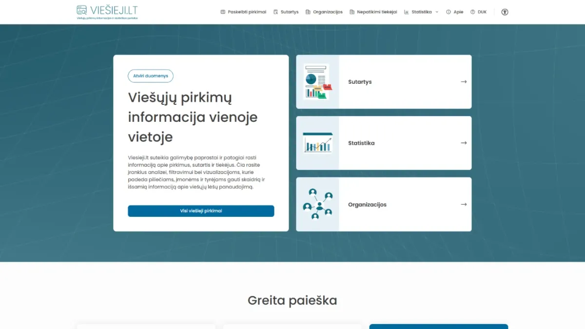Expand the Statistika dropdown chevron in navigation
This screenshot has width=585, height=329.
(x=437, y=12)
